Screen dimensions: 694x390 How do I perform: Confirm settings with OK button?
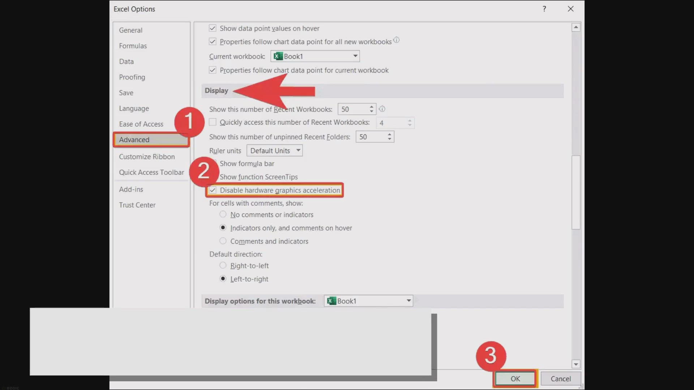tap(515, 378)
